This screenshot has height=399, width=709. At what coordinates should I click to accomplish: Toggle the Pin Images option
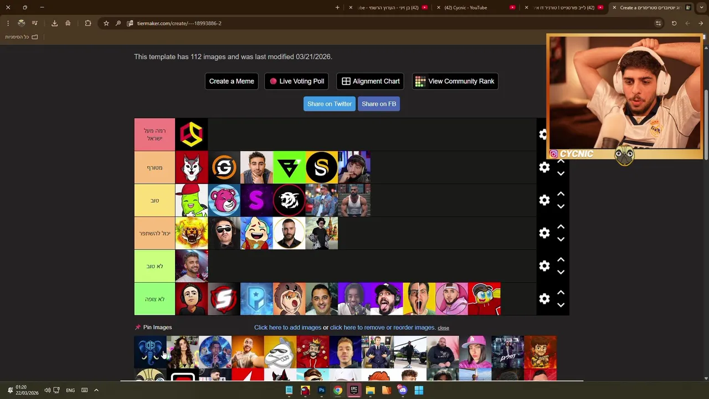(x=153, y=327)
